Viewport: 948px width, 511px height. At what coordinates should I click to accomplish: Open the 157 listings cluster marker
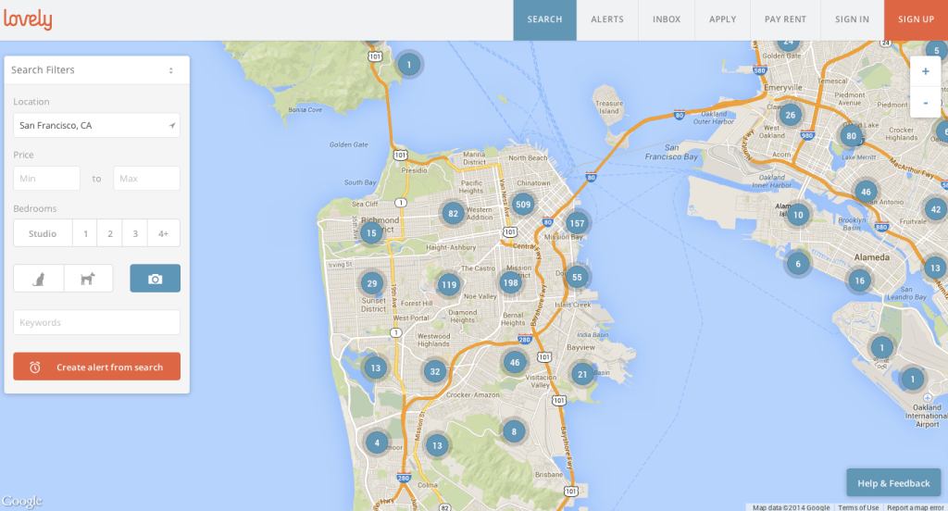[577, 223]
